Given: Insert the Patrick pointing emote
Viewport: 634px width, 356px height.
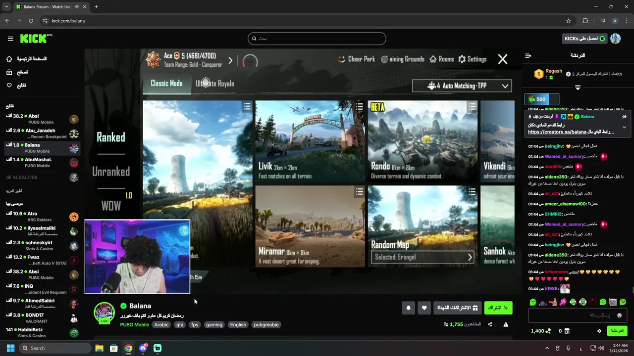Looking at the screenshot, I should [553, 302].
